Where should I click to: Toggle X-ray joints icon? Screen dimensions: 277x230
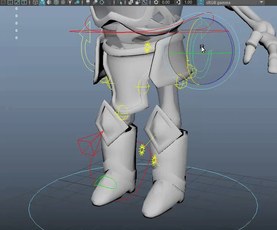tap(145, 2)
